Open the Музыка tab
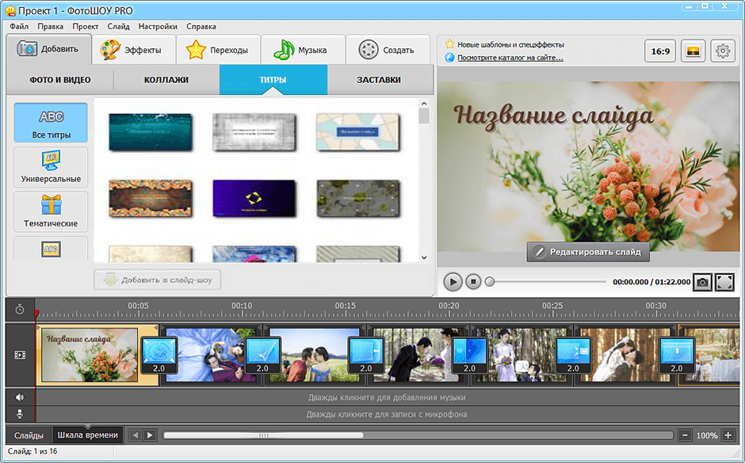The image size is (745, 463). click(x=300, y=50)
